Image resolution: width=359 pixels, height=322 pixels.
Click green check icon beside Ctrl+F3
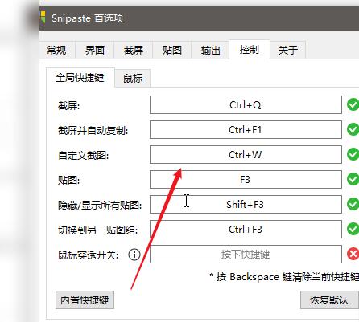click(x=353, y=229)
